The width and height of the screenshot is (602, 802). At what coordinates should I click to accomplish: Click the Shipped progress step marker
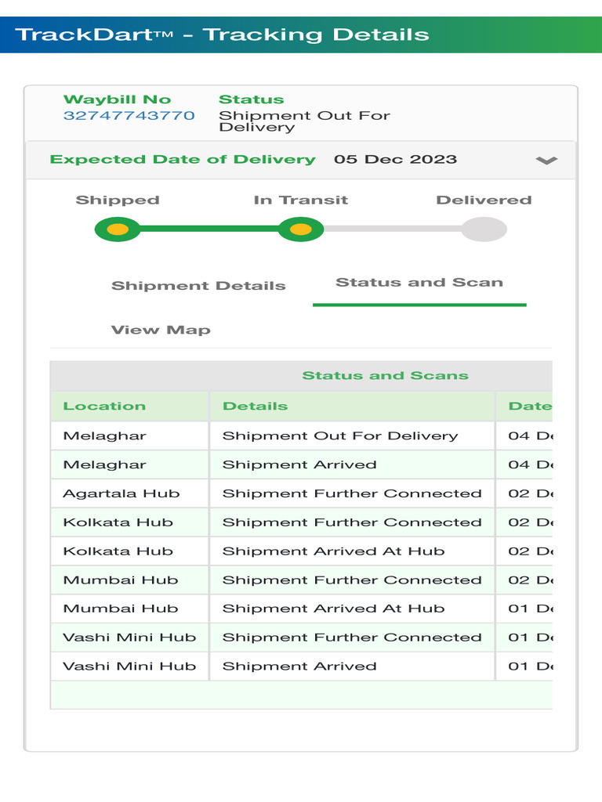tap(117, 229)
